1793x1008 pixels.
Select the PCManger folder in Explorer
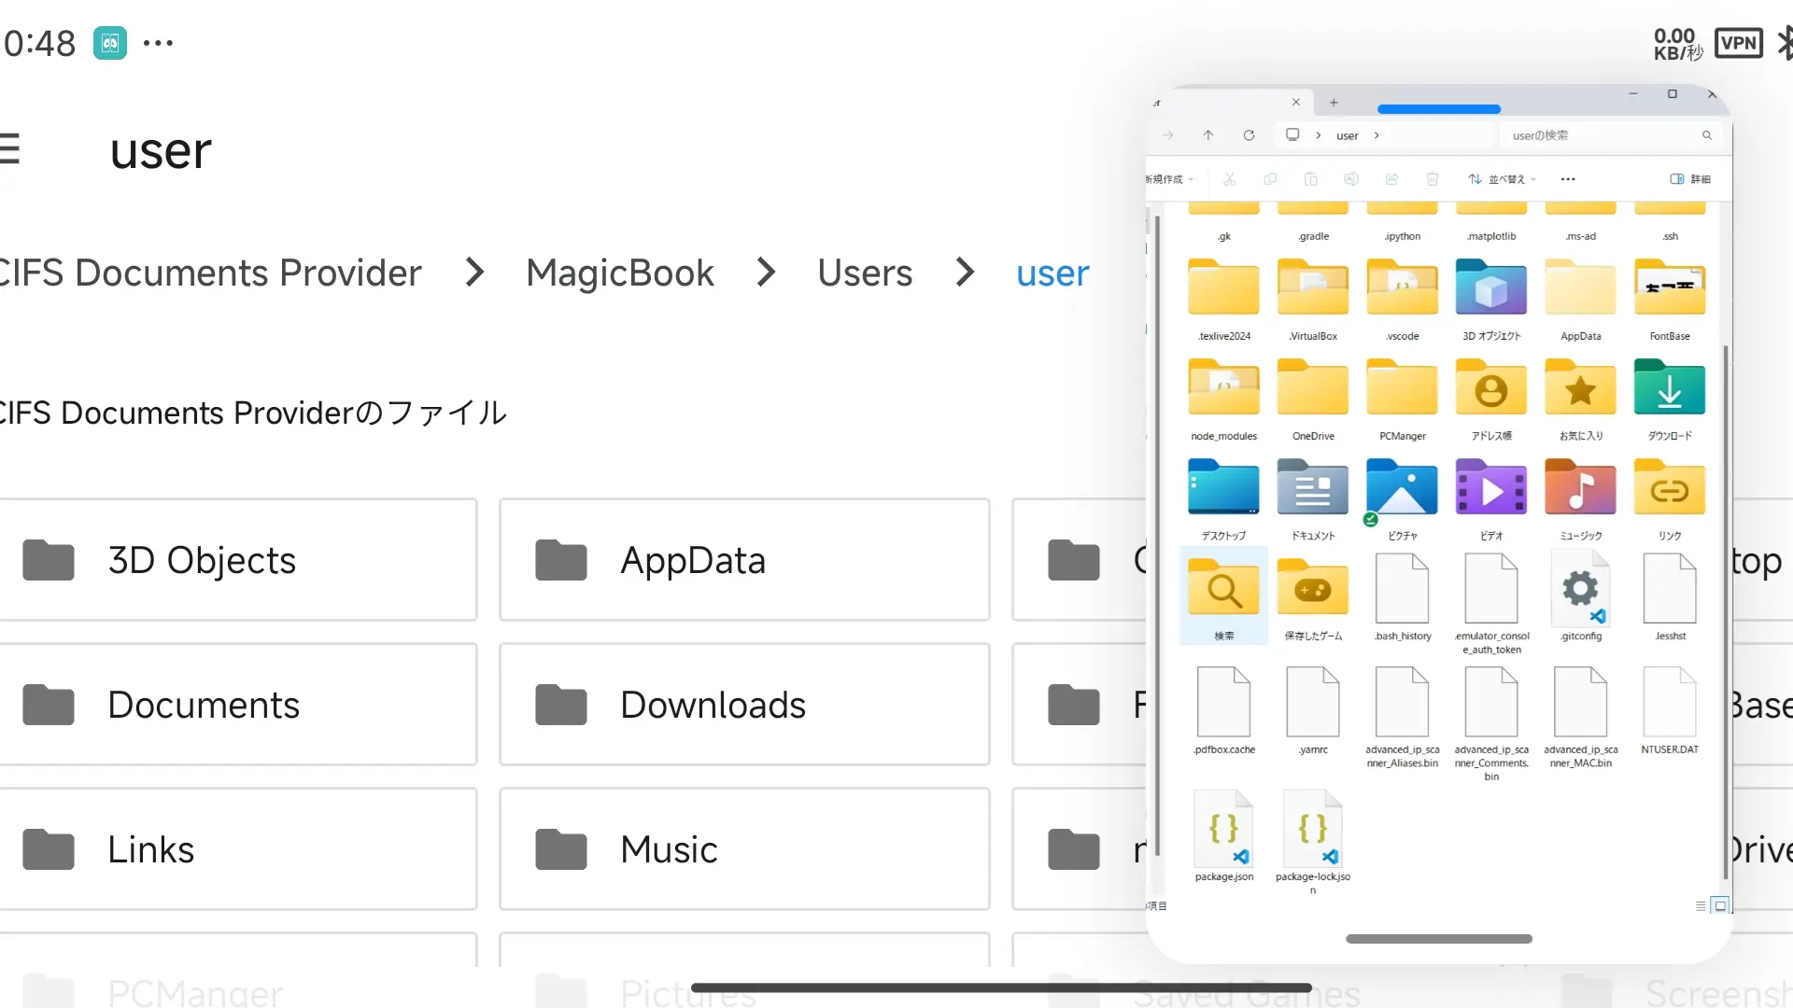(1403, 399)
